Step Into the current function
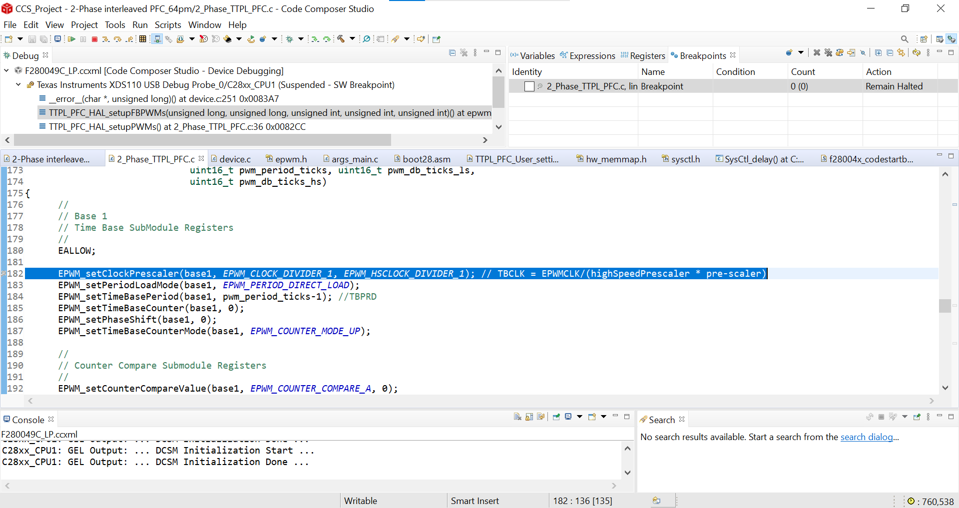The image size is (959, 508). click(x=106, y=39)
